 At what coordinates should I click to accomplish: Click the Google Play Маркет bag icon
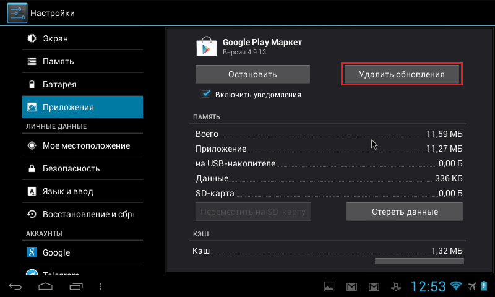click(207, 46)
